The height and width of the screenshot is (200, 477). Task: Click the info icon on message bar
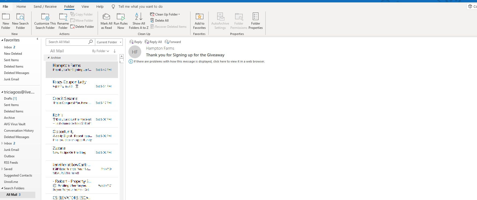point(131,61)
